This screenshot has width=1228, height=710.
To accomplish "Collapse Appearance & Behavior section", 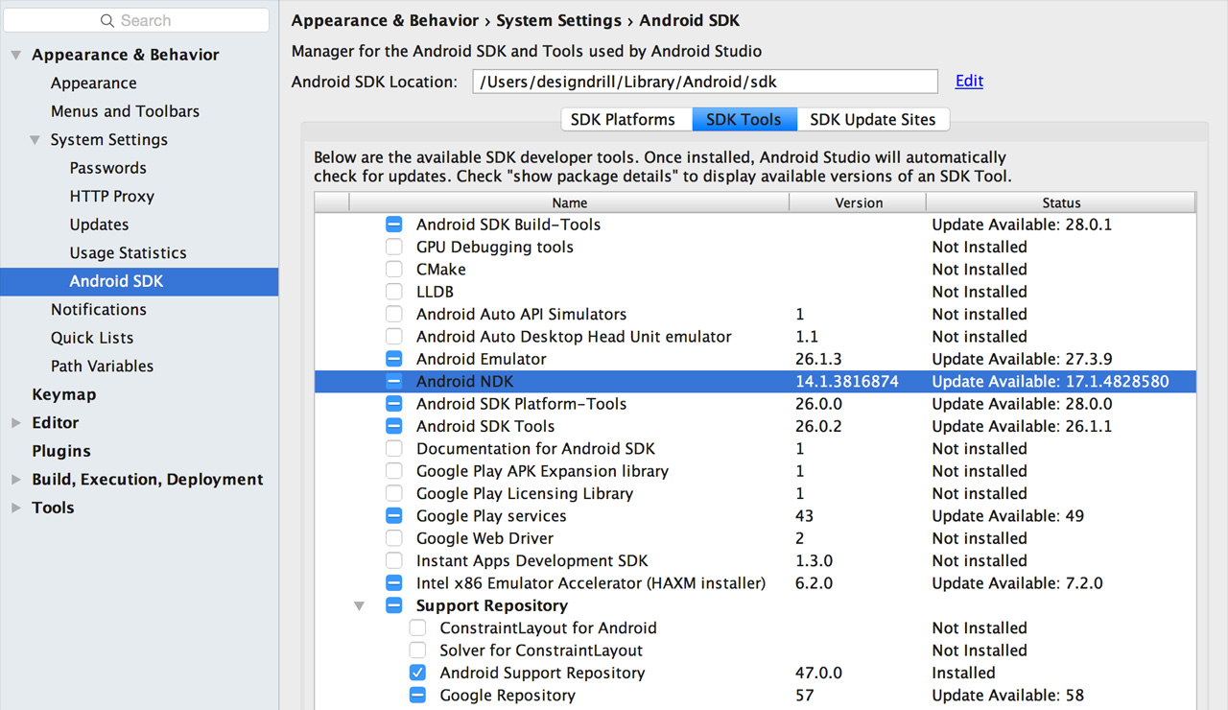I will click(16, 56).
